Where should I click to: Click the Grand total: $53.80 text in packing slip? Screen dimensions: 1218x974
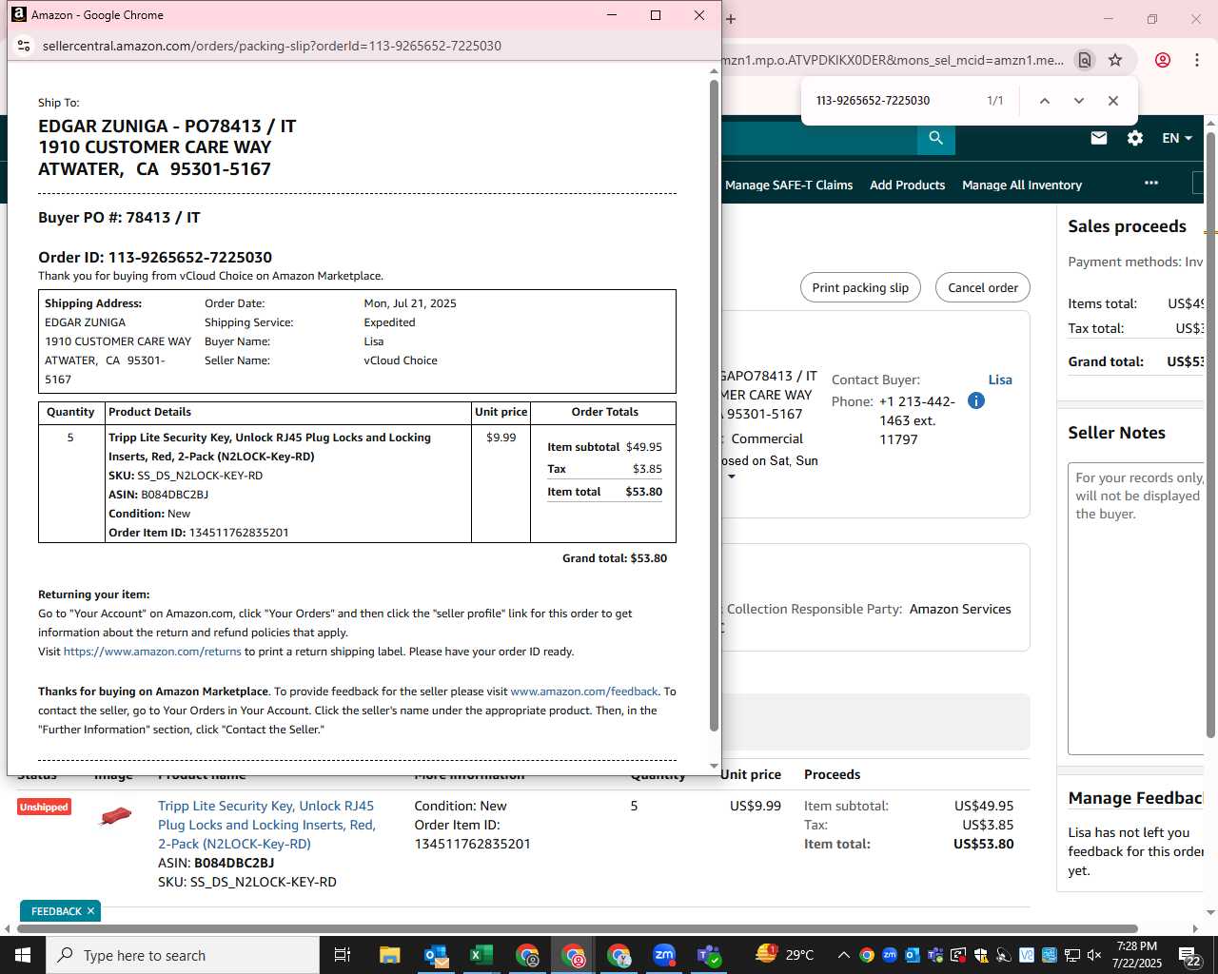[615, 558]
